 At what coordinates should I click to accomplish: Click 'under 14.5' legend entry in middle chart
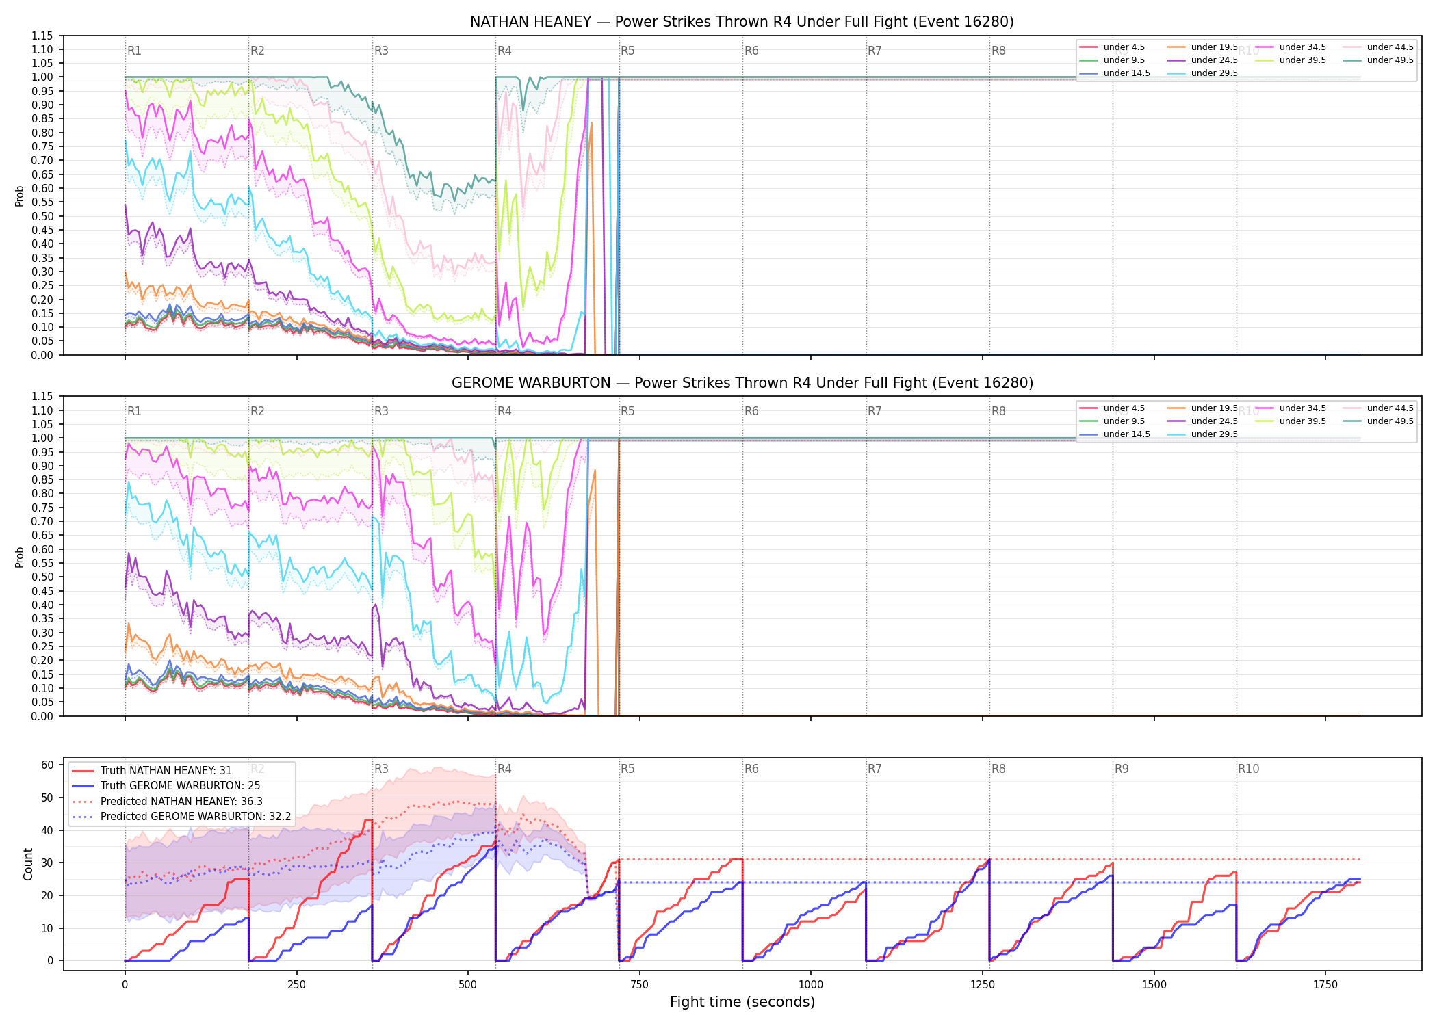pyautogui.click(x=1115, y=434)
